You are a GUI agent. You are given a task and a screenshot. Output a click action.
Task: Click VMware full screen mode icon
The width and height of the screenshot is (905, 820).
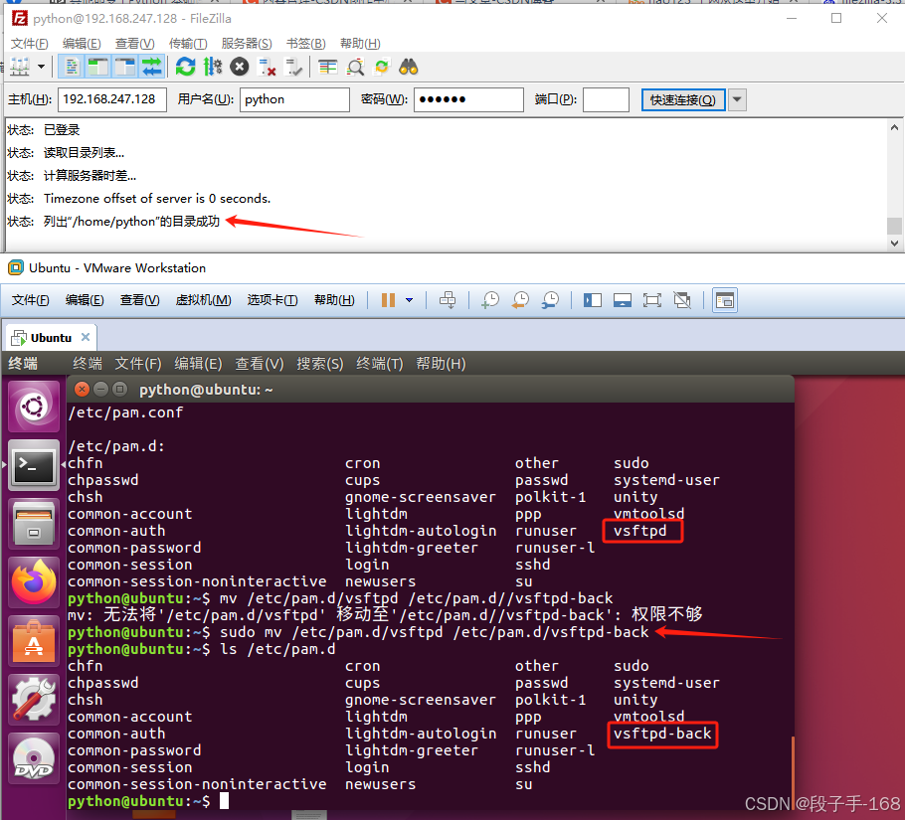652,300
